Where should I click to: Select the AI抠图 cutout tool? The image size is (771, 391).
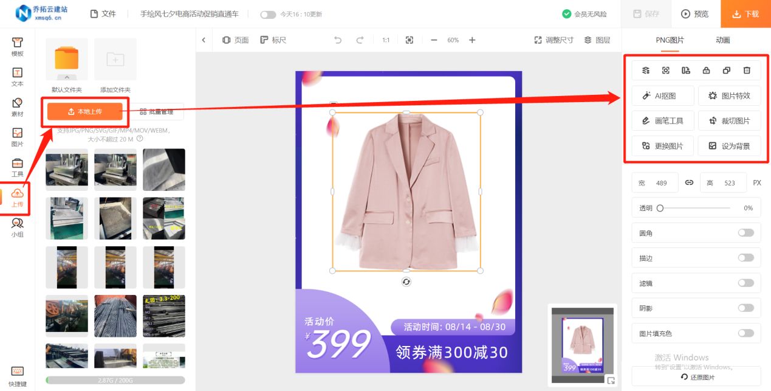[663, 95]
